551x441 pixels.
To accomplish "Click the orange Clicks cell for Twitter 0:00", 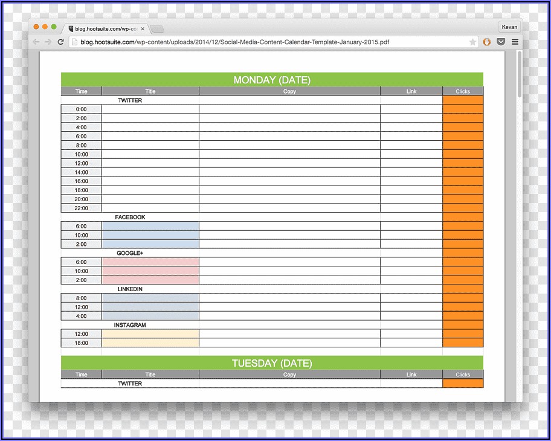I will pyautogui.click(x=463, y=109).
